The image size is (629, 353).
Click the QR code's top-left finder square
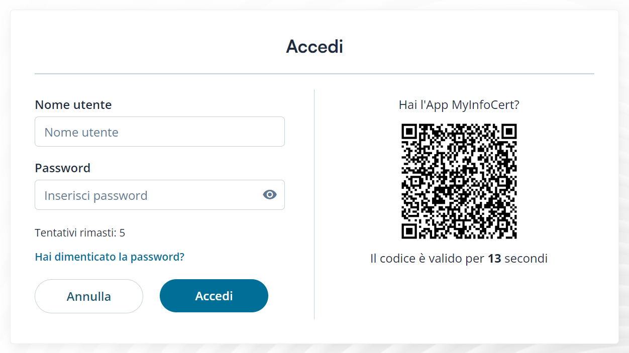[409, 132]
